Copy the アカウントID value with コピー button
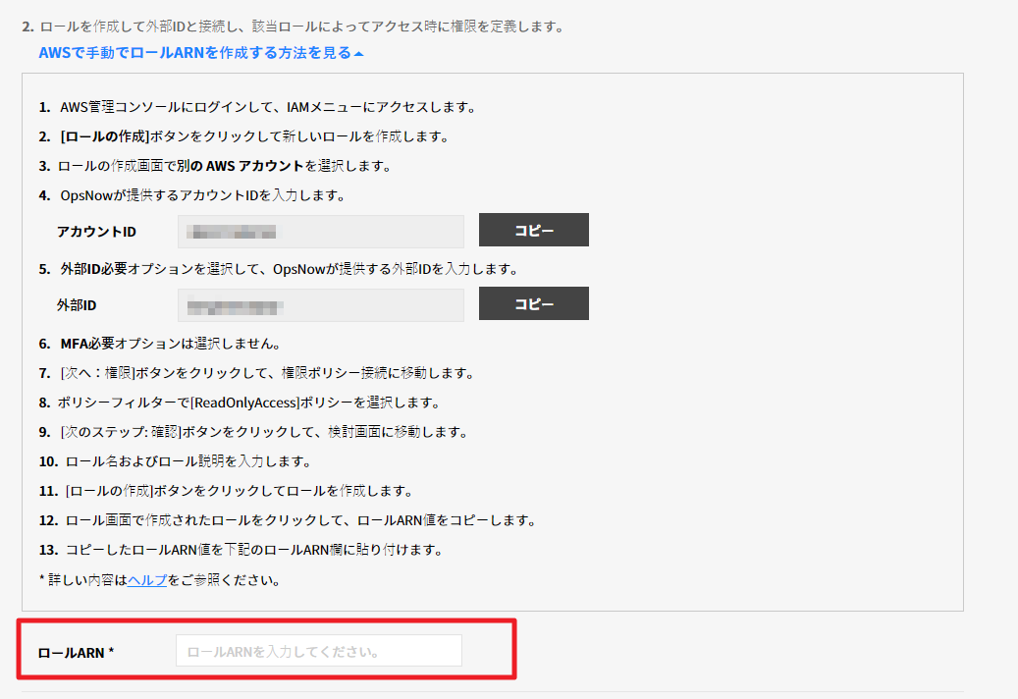This screenshot has width=1018, height=699. click(x=533, y=231)
